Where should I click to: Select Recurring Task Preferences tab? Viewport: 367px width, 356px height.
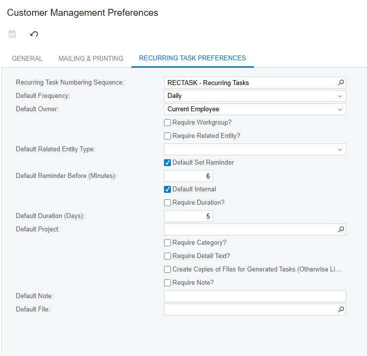[x=193, y=58]
